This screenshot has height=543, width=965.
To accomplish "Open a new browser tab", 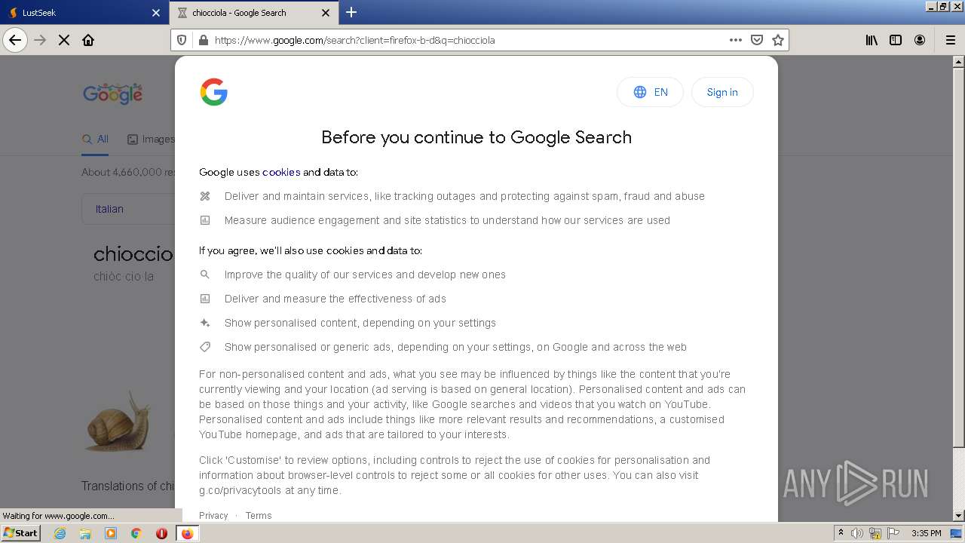I will click(x=351, y=12).
